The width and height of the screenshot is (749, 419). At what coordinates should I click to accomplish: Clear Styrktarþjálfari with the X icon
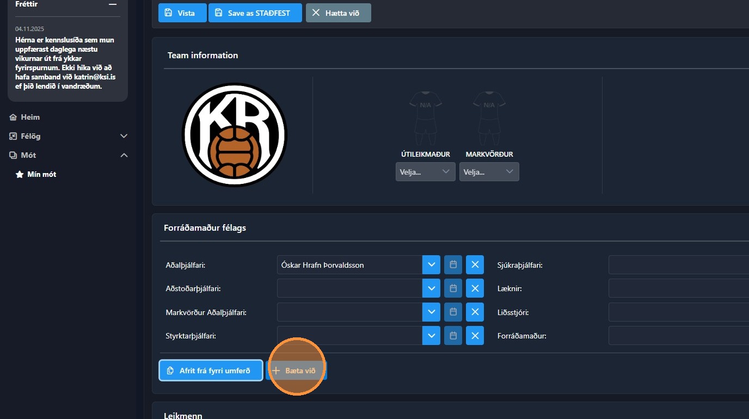[475, 336]
